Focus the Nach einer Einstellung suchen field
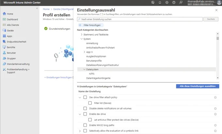The image size is (222, 134). pos(140,19)
